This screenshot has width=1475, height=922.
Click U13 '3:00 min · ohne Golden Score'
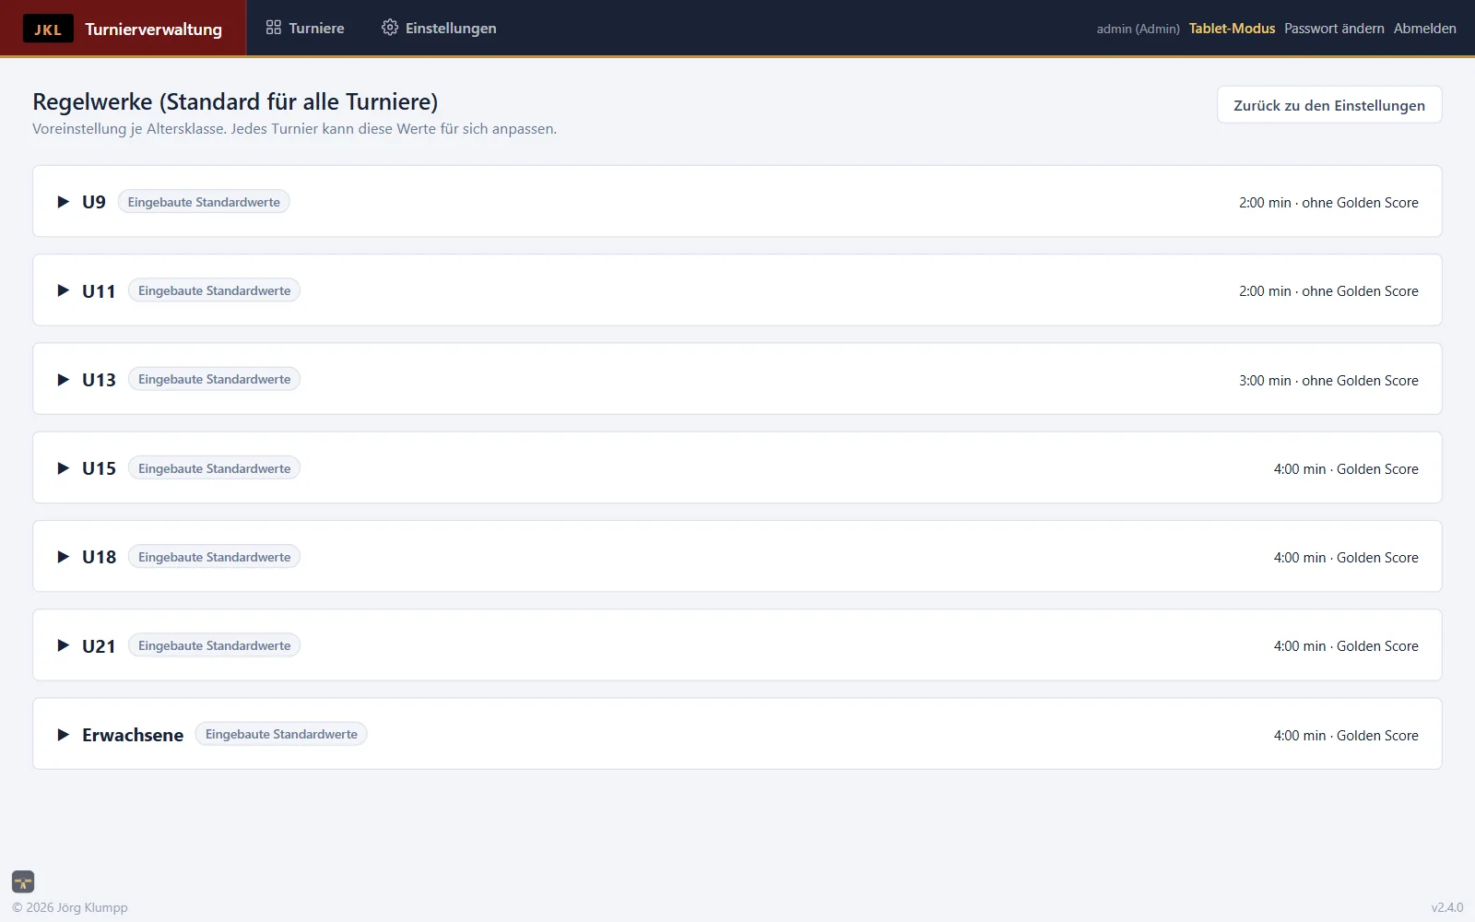(x=1328, y=381)
